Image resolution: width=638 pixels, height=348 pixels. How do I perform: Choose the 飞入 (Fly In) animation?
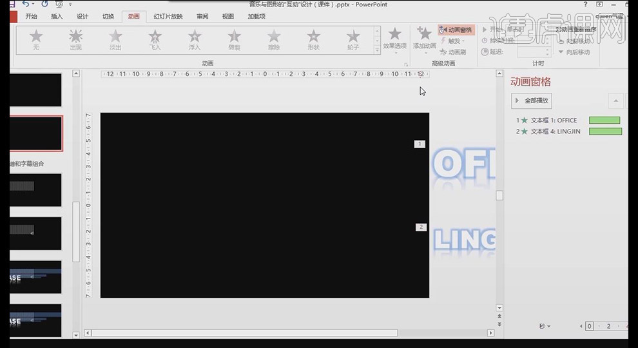point(155,39)
